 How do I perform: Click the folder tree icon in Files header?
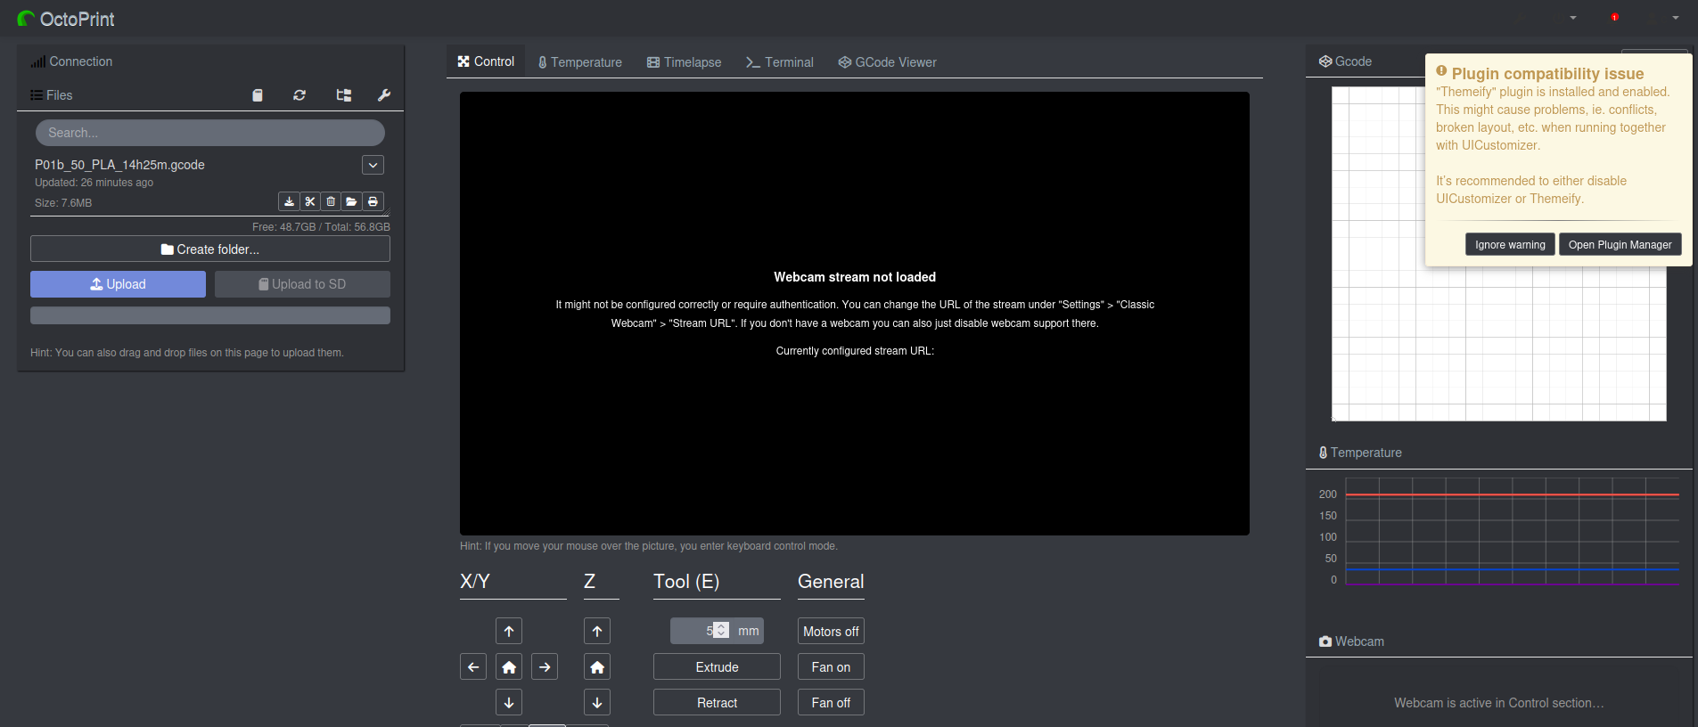(x=343, y=95)
